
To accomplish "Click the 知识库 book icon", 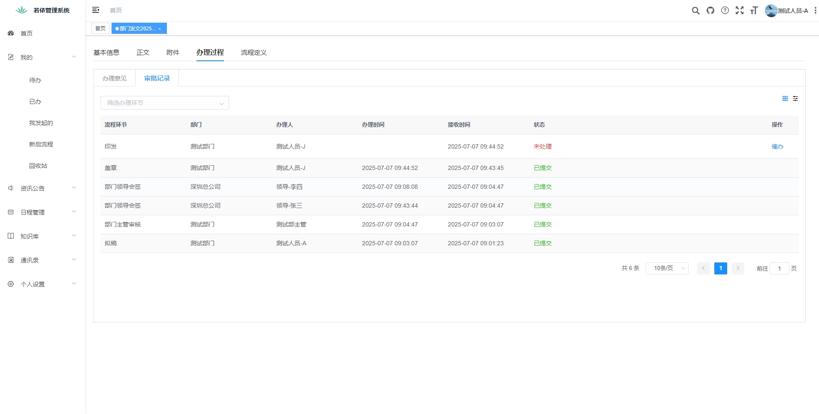I will pyautogui.click(x=11, y=236).
